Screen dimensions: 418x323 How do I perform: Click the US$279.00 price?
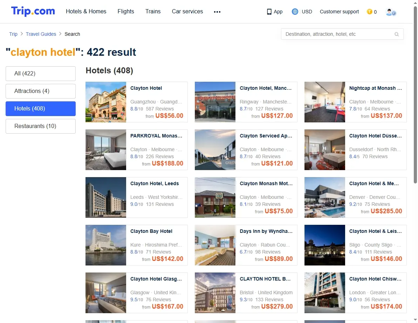277,307
